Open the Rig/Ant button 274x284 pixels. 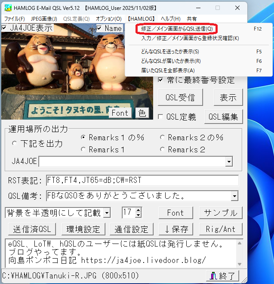click(221, 229)
